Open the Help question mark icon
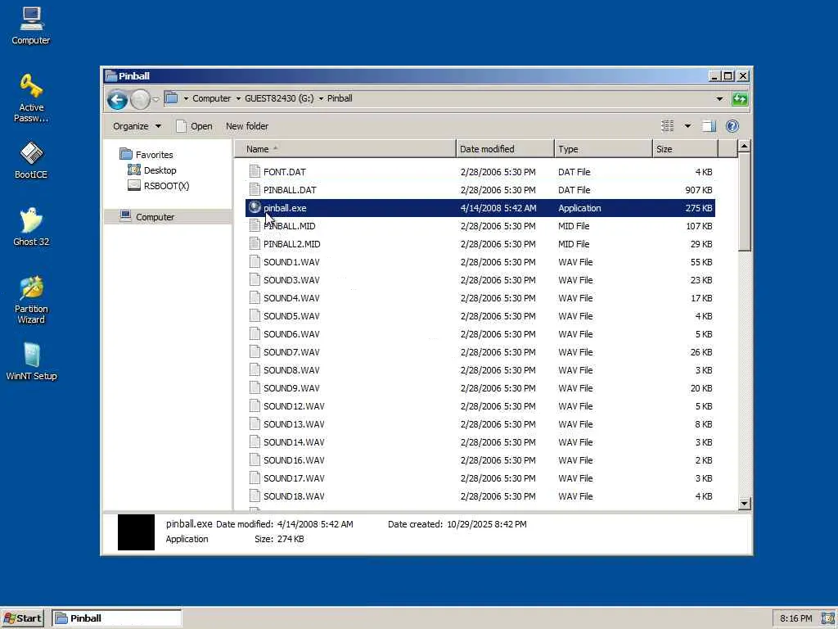The width and height of the screenshot is (838, 629). 732,126
